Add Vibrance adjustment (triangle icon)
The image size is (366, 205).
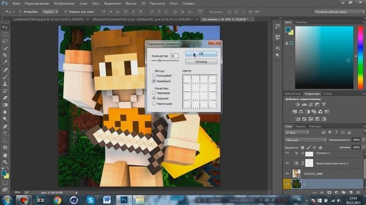(x=324, y=105)
